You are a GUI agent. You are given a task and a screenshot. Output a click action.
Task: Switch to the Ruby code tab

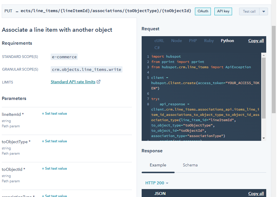[x=209, y=41]
